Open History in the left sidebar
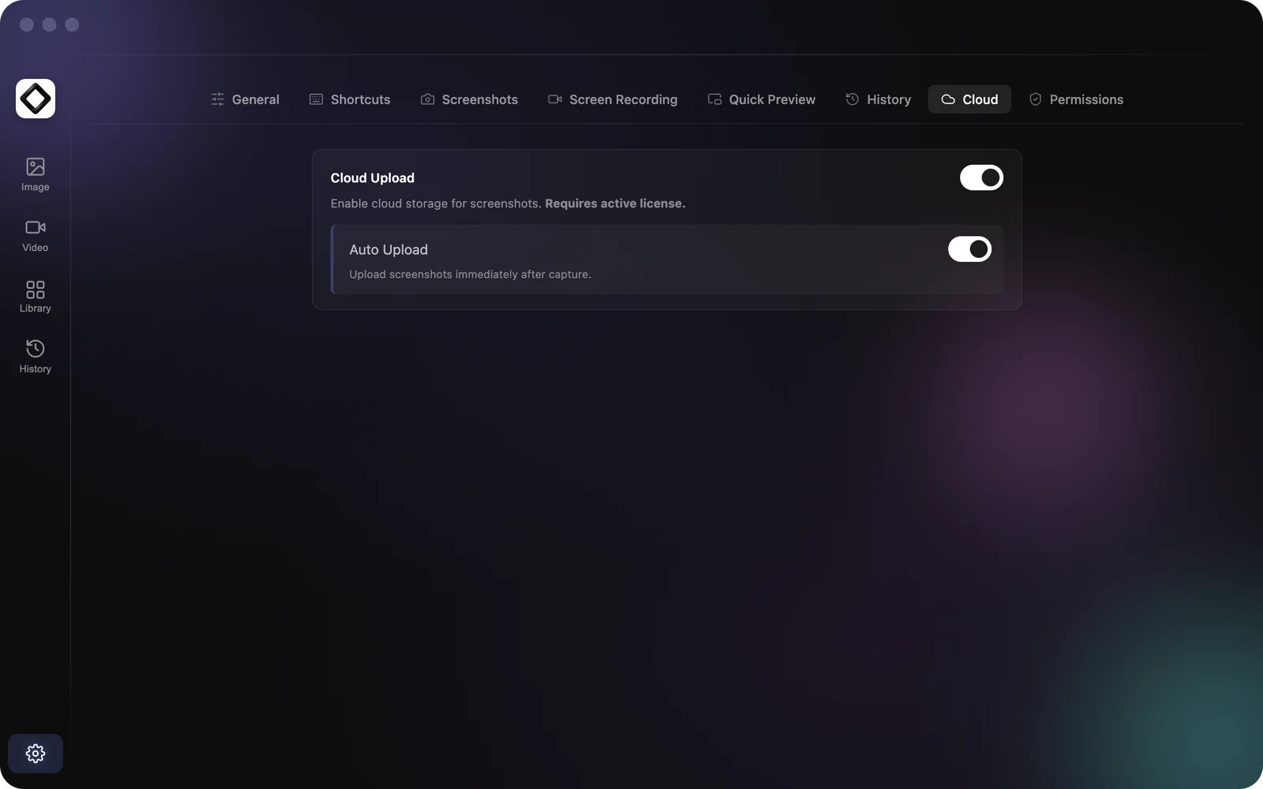This screenshot has width=1263, height=789. tap(36, 357)
